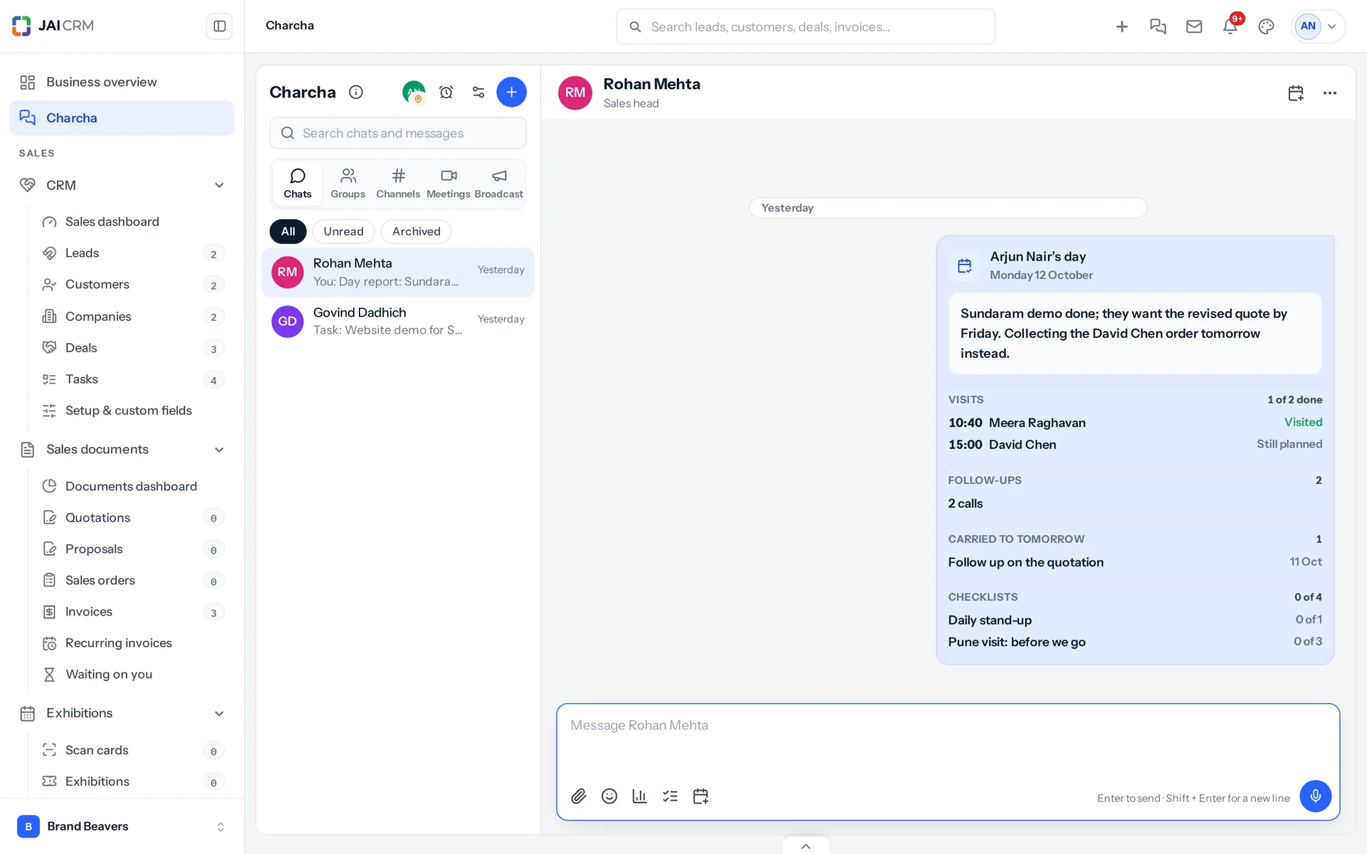The width and height of the screenshot is (1367, 854).
Task: Filter chats by Unread
Action: tap(343, 231)
